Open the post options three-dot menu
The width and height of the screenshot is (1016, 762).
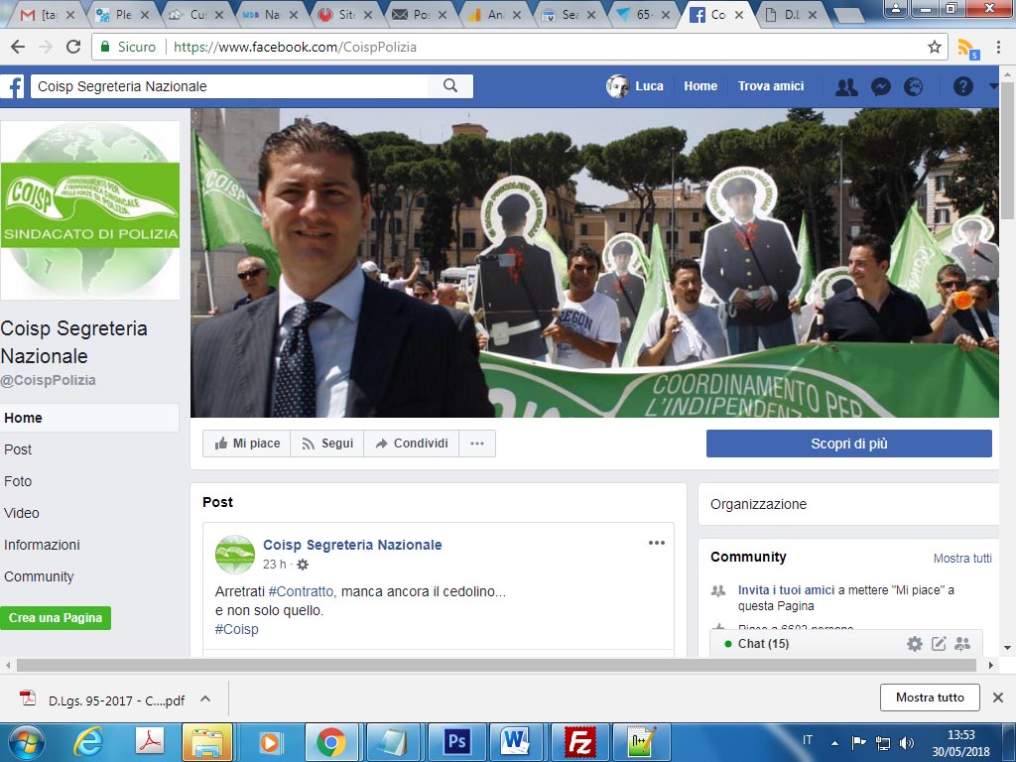(657, 543)
